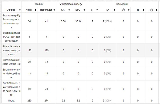
Task: Click the pending clock column icon
Action: [123, 10]
